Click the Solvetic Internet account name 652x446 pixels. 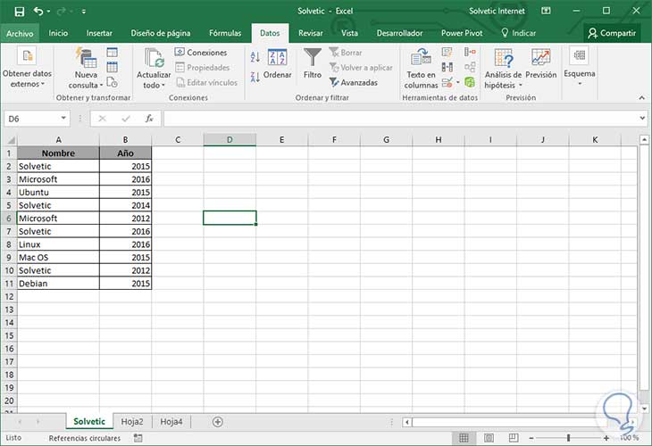[x=497, y=12]
